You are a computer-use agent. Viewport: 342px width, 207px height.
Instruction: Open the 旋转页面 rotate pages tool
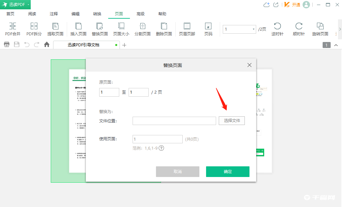click(x=320, y=29)
